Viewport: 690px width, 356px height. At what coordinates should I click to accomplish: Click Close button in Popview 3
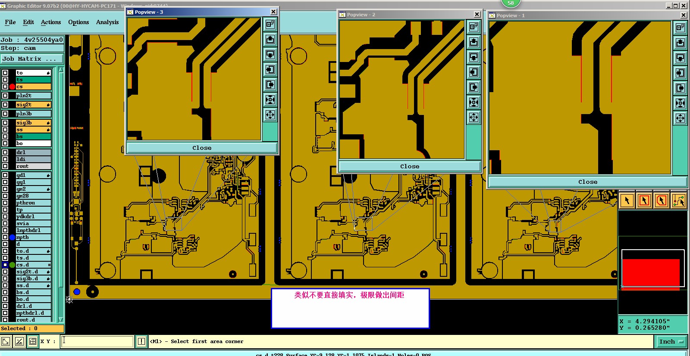(x=202, y=148)
